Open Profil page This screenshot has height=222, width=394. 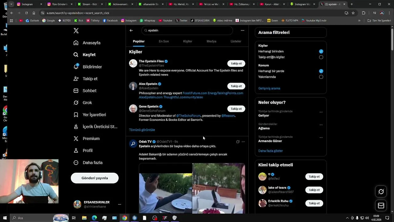pos(83,150)
